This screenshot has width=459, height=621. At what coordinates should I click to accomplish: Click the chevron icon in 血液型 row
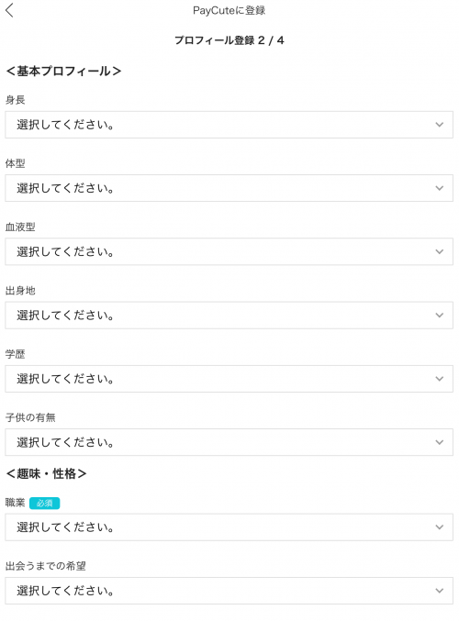(439, 251)
